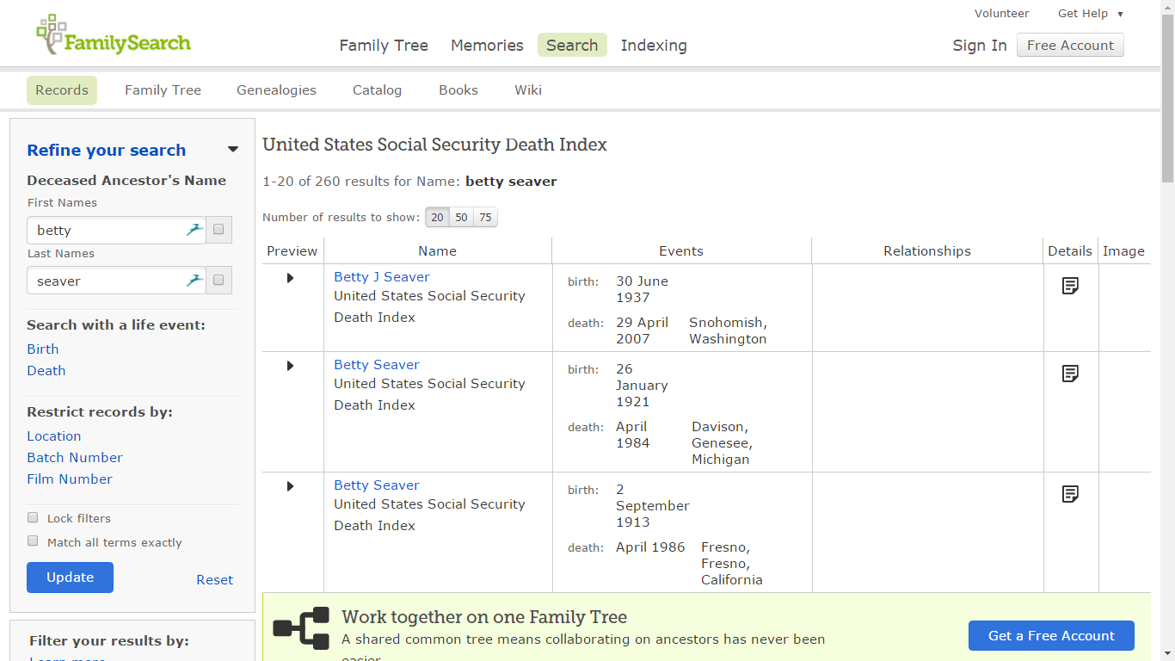Collapse the Refine your search panel
Screen dimensions: 1175x661
[232, 149]
